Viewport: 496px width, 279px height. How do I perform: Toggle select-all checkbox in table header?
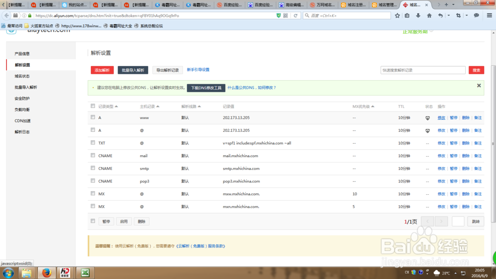[93, 106]
